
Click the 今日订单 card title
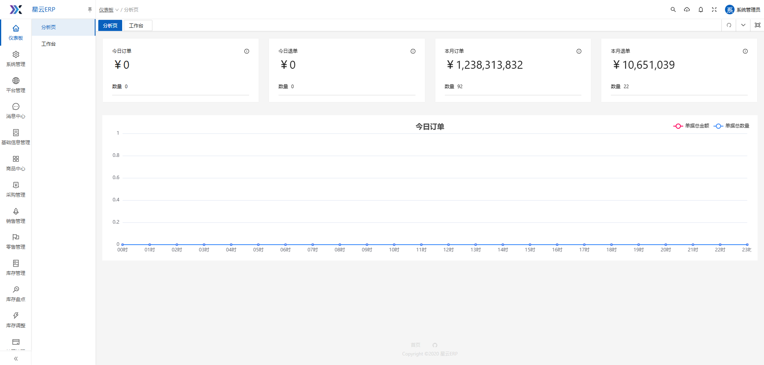click(122, 51)
